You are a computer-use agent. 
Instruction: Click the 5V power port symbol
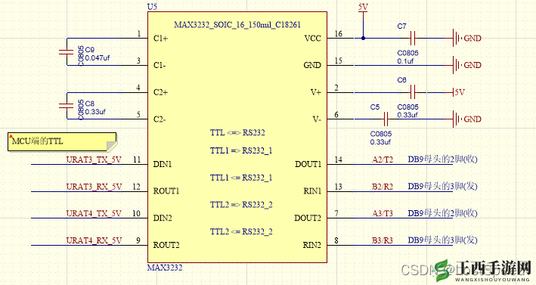[x=363, y=8]
